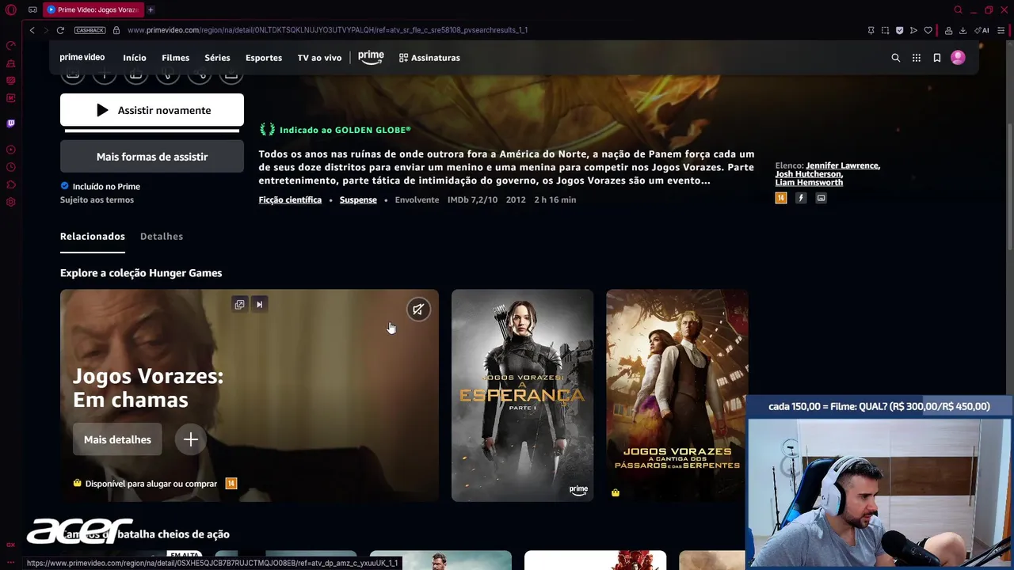The height and width of the screenshot is (570, 1014).
Task: Click the watch progress bar
Action: pos(152,131)
